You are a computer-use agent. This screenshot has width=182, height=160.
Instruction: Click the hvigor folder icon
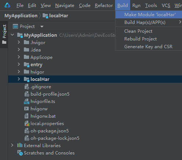click(x=26, y=72)
